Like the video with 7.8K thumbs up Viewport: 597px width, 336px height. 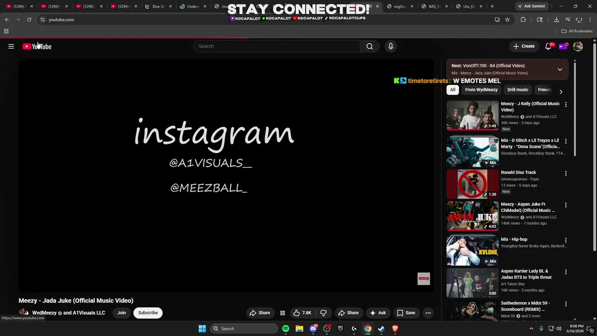302,313
